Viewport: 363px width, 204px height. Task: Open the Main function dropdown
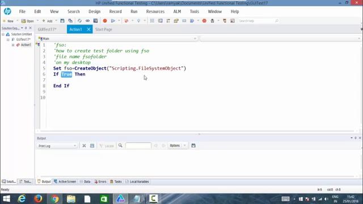pyautogui.click(x=195, y=39)
